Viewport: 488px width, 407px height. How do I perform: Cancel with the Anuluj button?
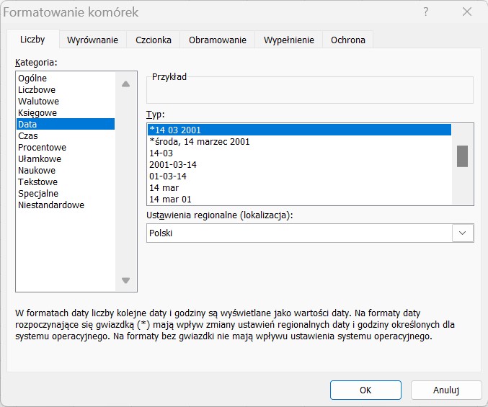tap(446, 390)
